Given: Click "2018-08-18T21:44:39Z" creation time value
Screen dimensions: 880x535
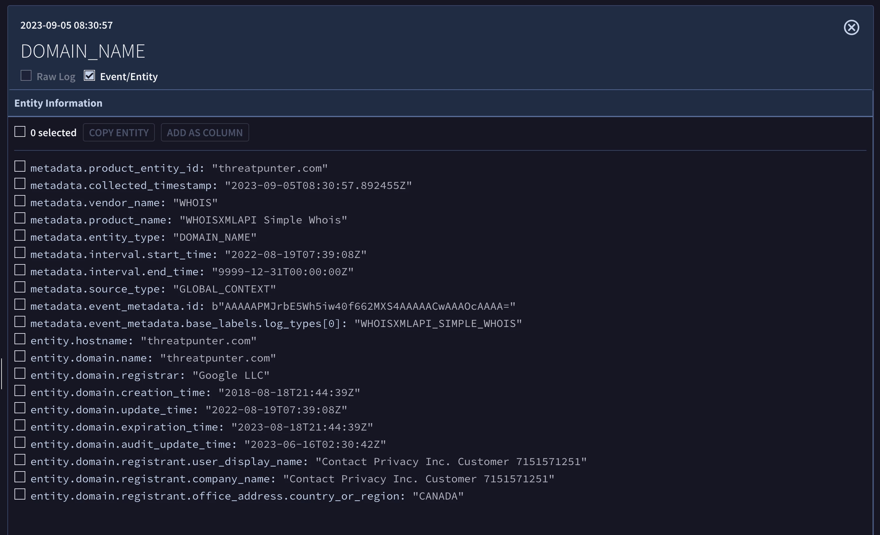Looking at the screenshot, I should click(289, 393).
